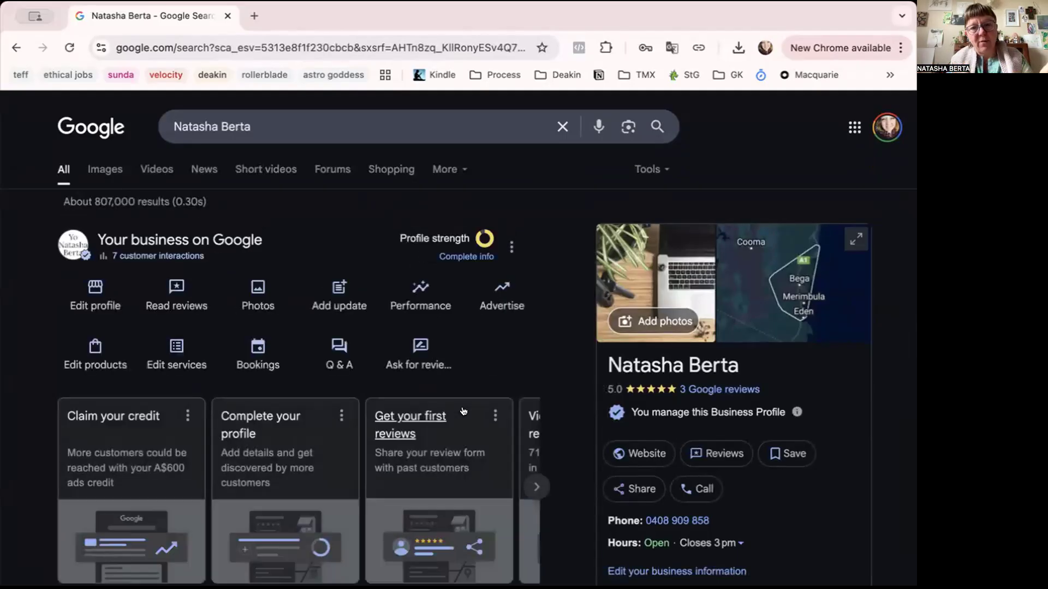Switch to the News tab
Screen dimensions: 1048x589
(x=204, y=169)
